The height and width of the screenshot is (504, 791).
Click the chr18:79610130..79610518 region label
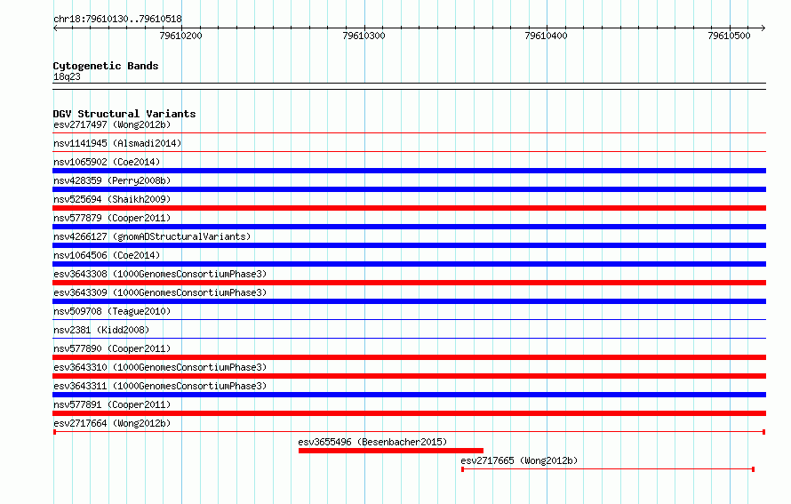click(117, 19)
